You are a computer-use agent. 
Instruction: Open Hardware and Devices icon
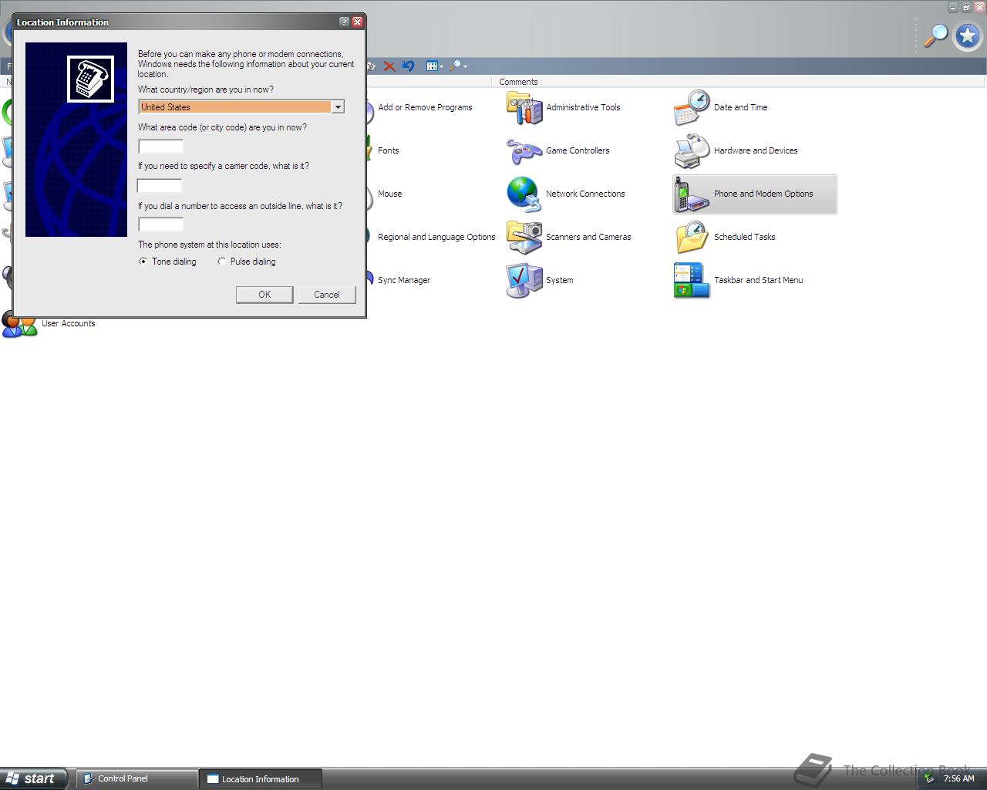(x=692, y=151)
